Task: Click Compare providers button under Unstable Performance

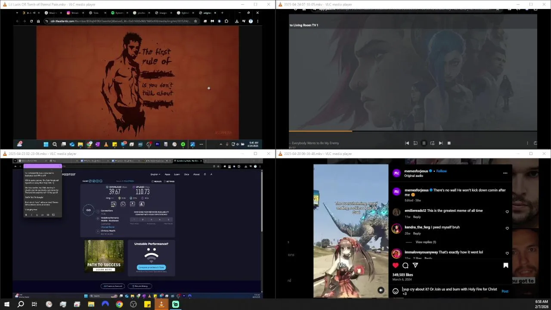Action: pyautogui.click(x=151, y=267)
